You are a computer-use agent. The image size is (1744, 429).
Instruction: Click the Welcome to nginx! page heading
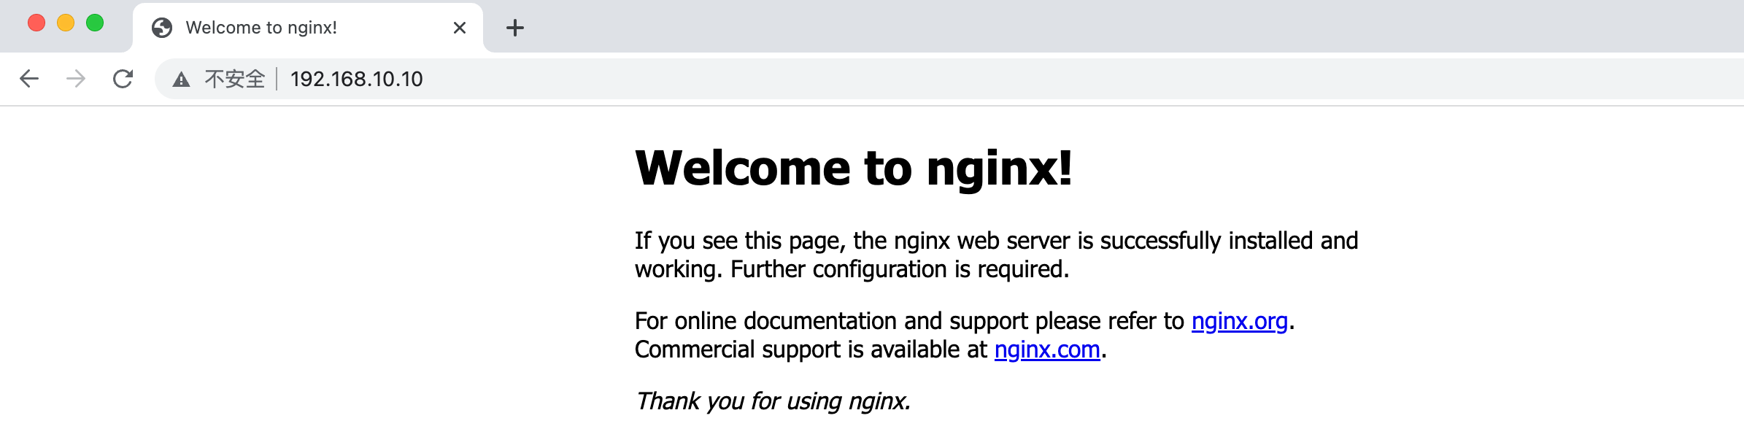(x=852, y=168)
